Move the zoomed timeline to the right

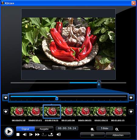[131, 98]
